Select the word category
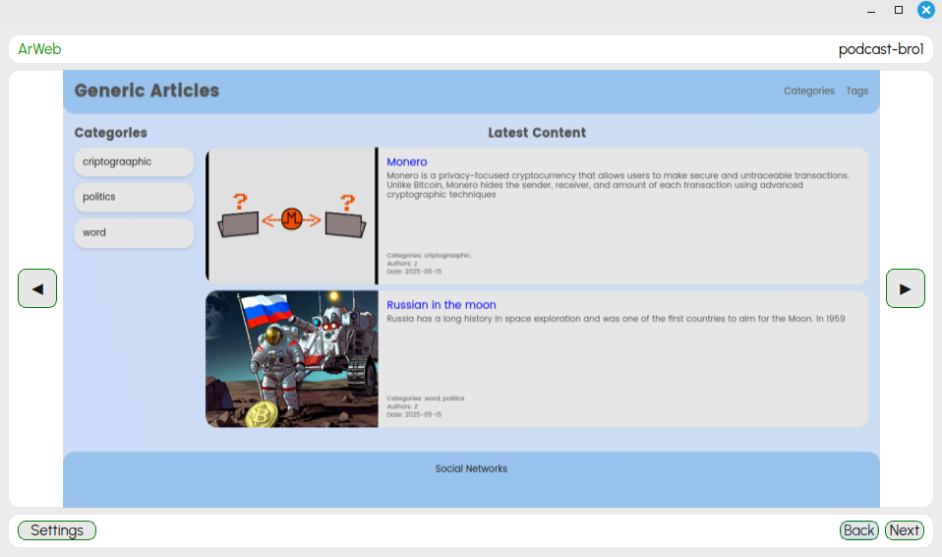Image resolution: width=942 pixels, height=557 pixels. [x=134, y=233]
